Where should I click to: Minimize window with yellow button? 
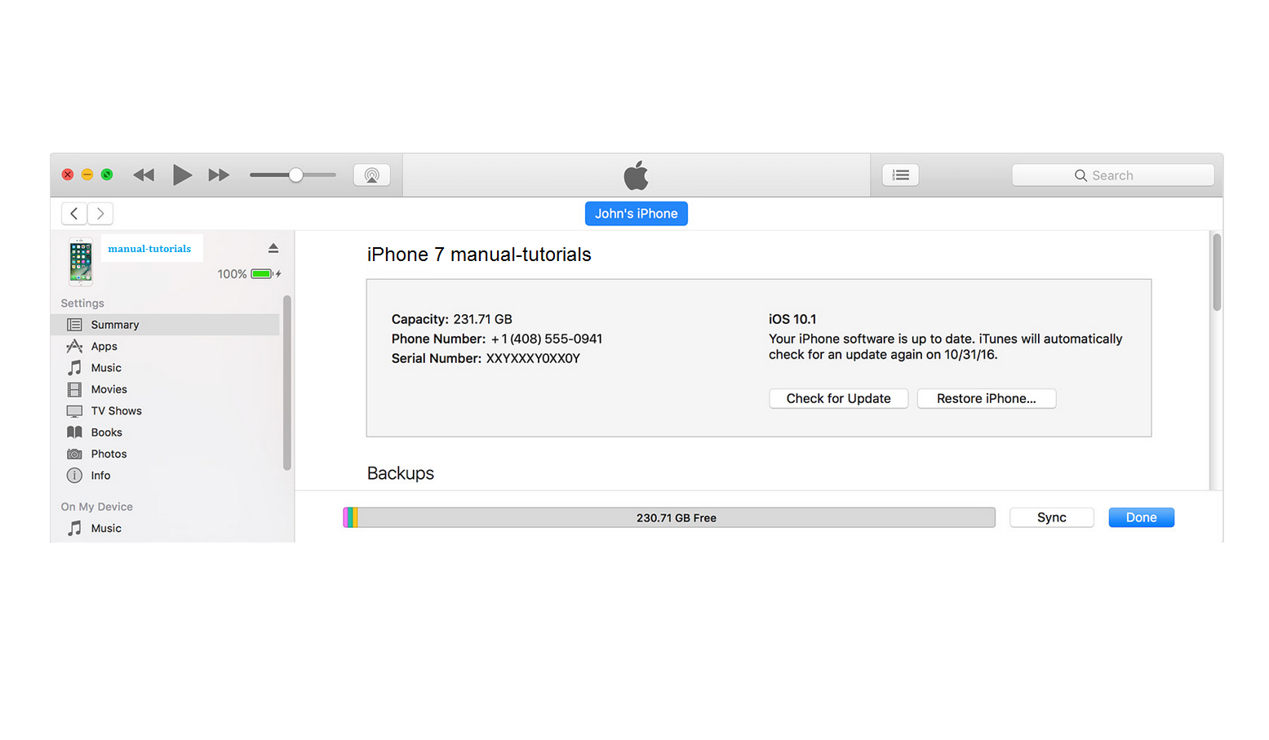point(87,175)
